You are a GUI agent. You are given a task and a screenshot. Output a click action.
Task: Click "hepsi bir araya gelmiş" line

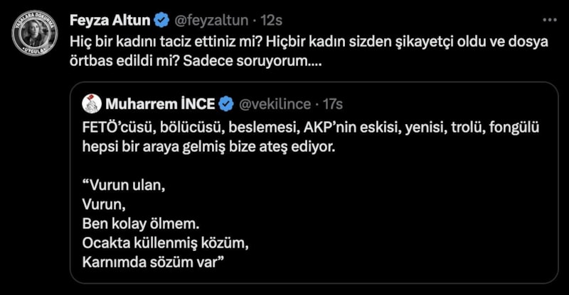(x=213, y=148)
